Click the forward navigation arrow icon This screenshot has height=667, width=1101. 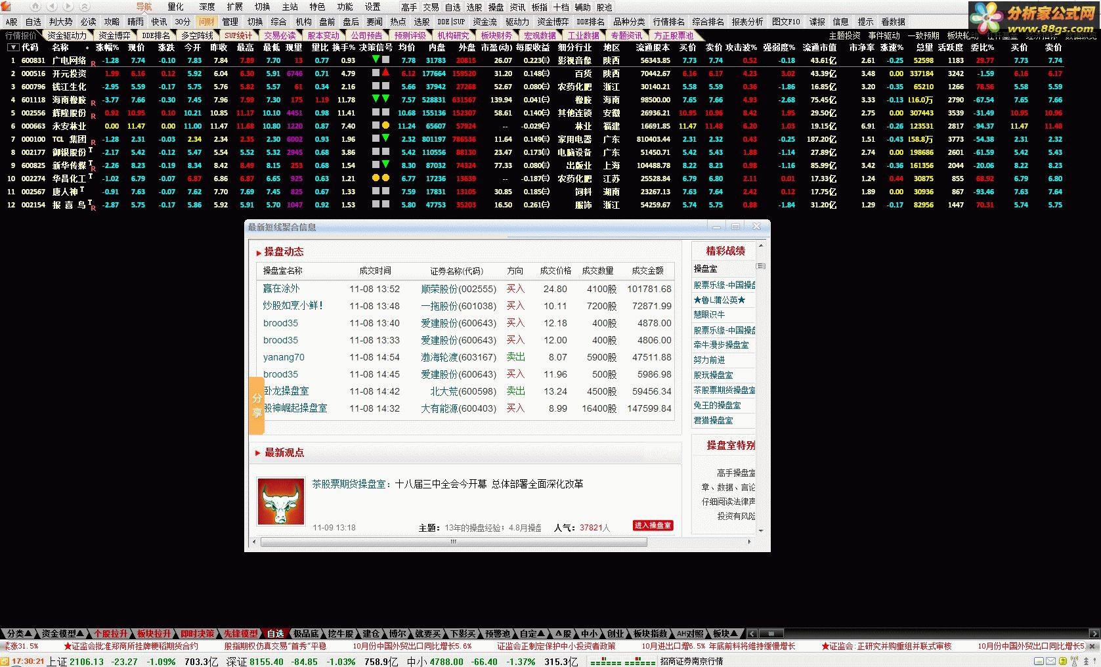pyautogui.click(x=69, y=7)
